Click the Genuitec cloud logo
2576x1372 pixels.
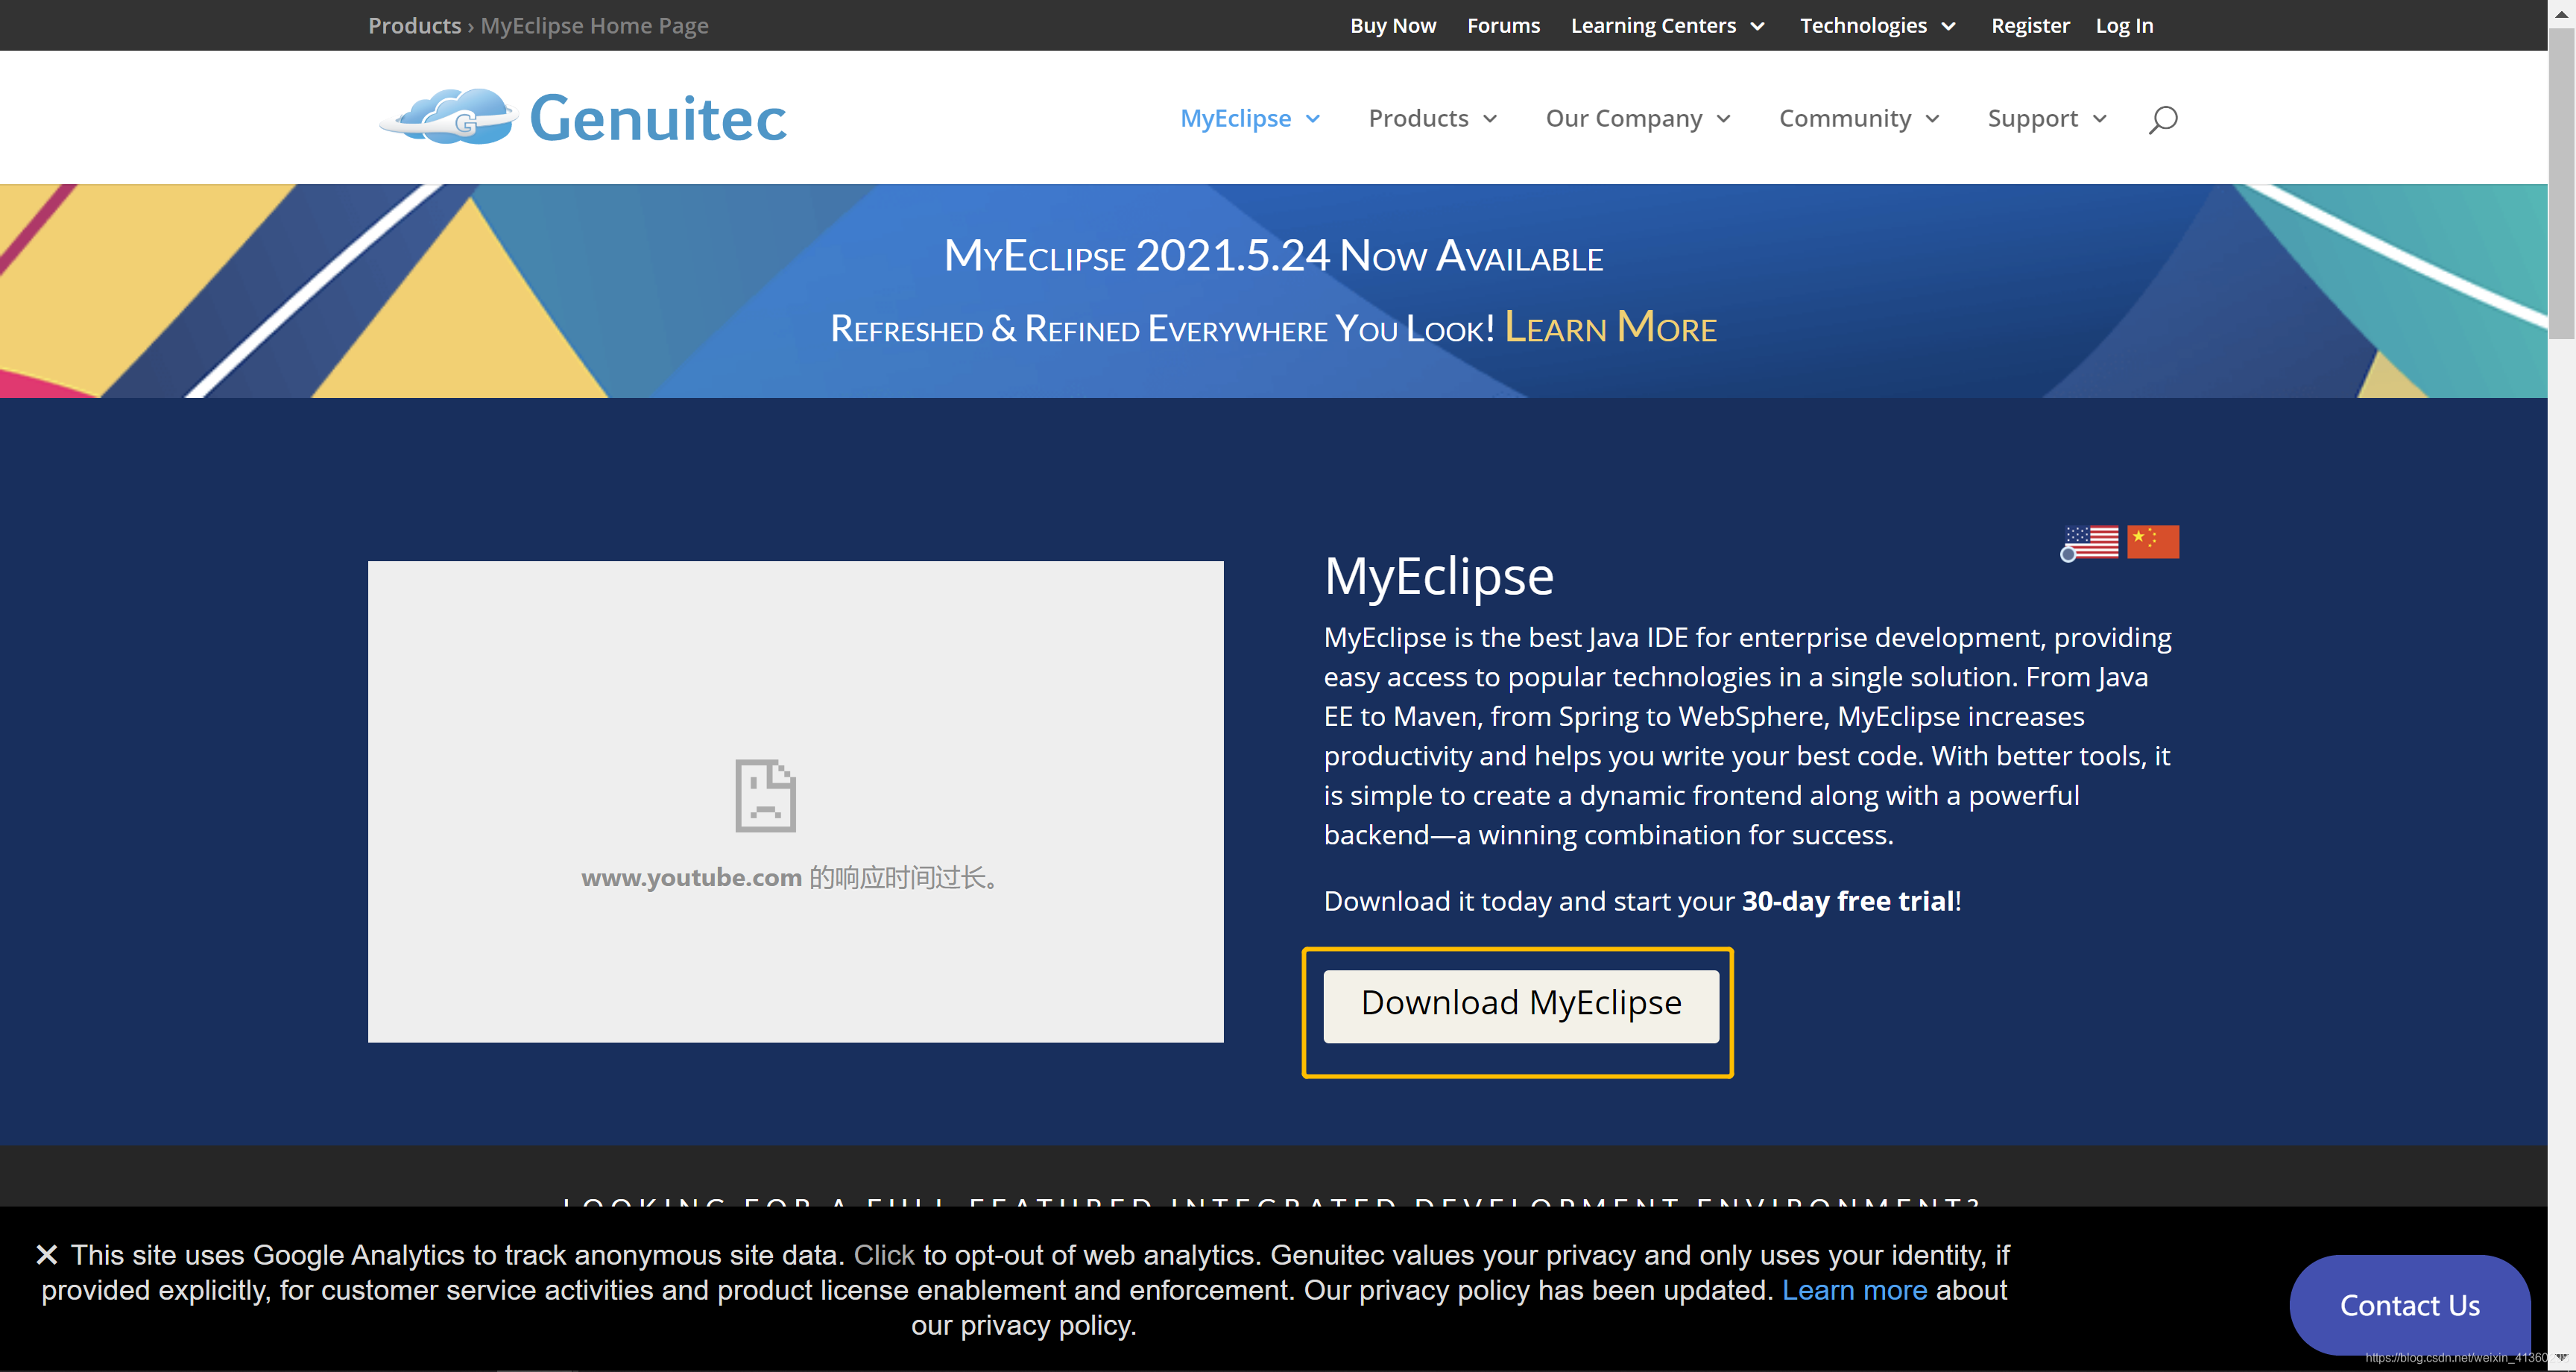pyautogui.click(x=450, y=118)
